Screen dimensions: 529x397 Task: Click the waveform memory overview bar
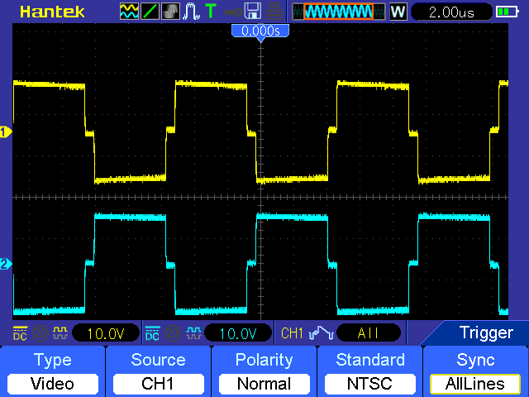pos(338,12)
